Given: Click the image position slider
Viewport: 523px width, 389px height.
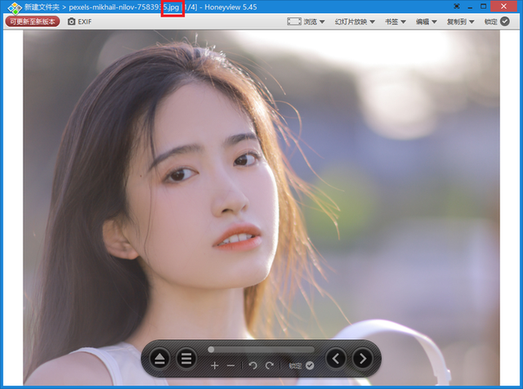Looking at the screenshot, I should tap(261, 349).
